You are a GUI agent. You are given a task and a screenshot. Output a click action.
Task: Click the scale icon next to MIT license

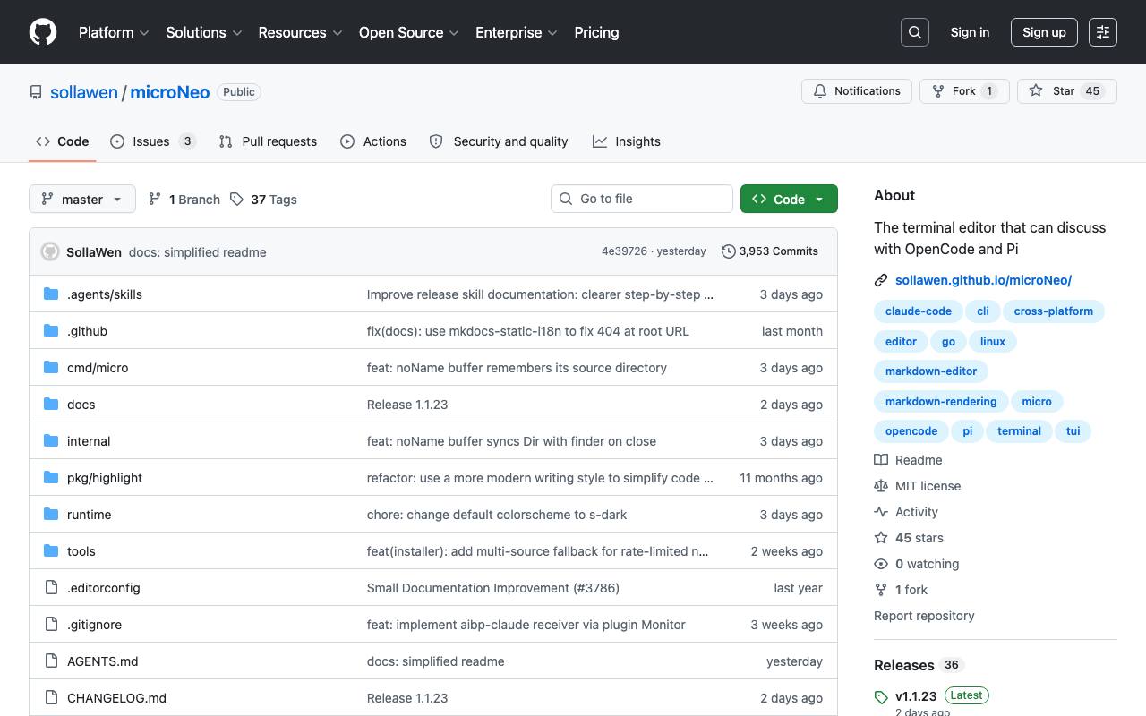point(881,486)
